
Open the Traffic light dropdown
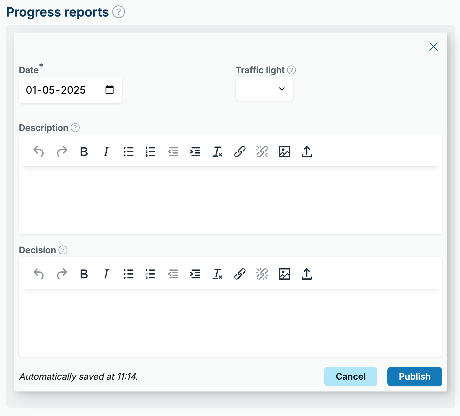264,89
